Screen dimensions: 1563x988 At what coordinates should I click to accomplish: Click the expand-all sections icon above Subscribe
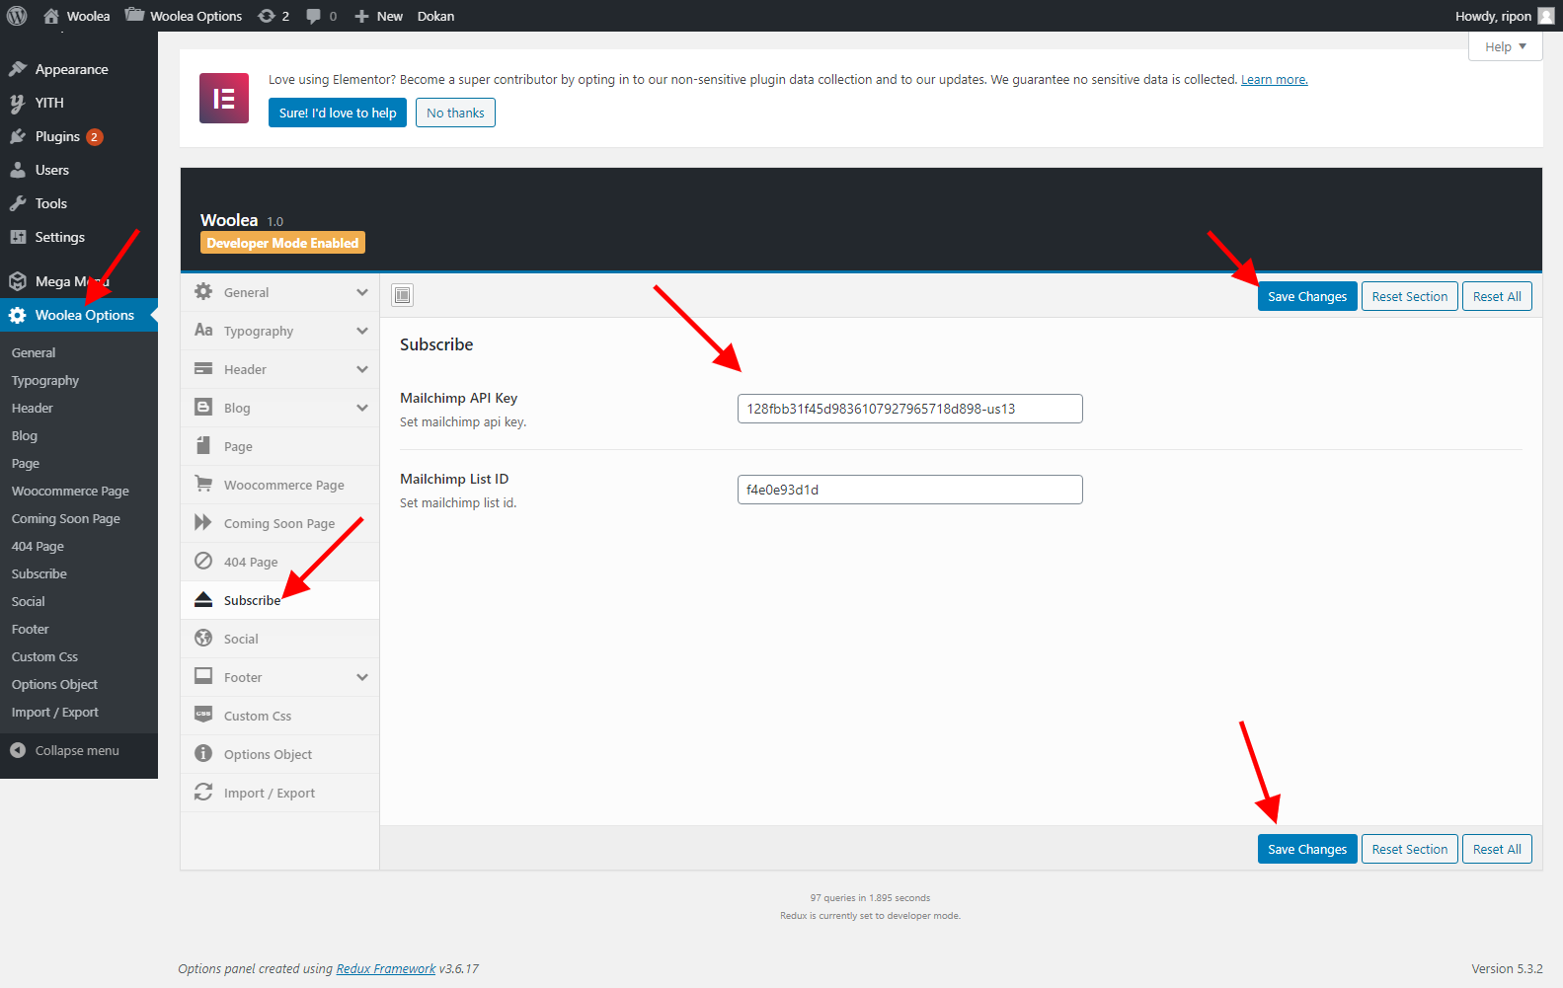click(402, 295)
